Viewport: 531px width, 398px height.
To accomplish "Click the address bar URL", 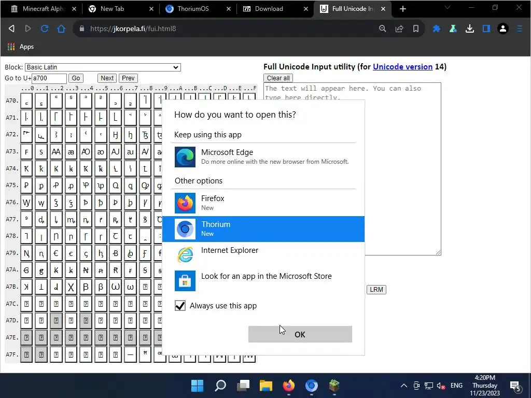I will pyautogui.click(x=133, y=29).
